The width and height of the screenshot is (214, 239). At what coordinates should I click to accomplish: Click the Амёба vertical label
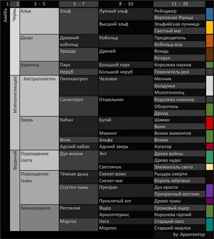point(5,15)
